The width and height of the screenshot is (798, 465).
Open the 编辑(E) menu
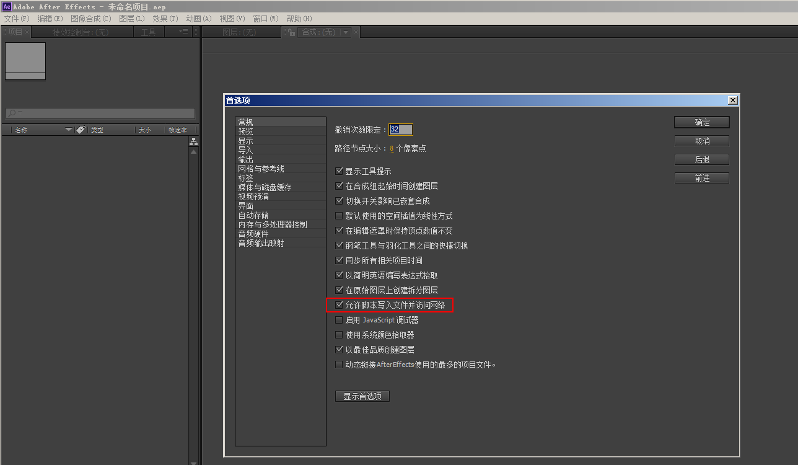pyautogui.click(x=50, y=19)
